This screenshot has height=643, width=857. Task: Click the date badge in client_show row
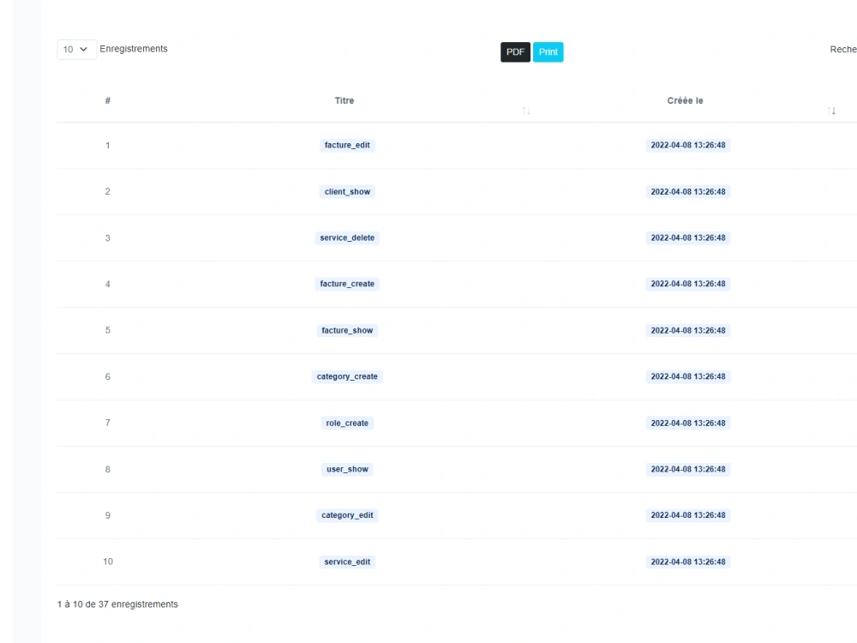point(687,191)
